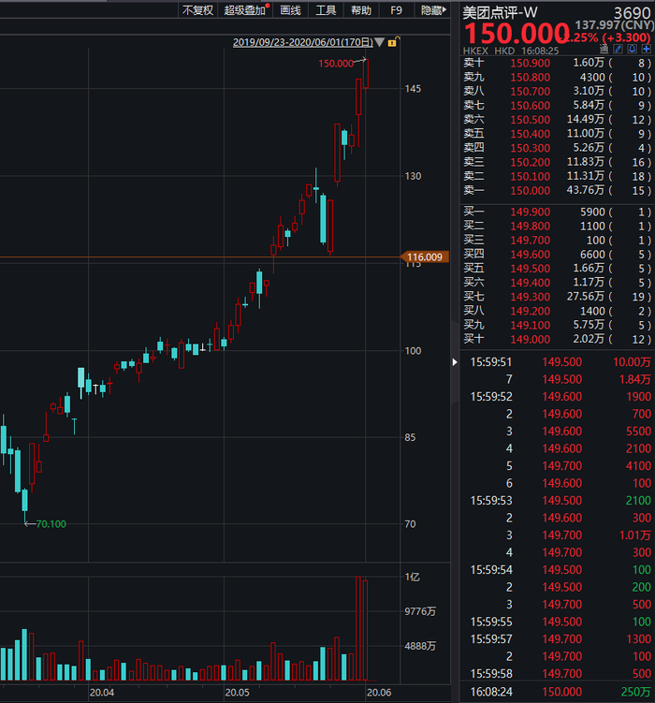
Task: Click the 2019/09/23-2020/06/01 date range link
Action: pyautogui.click(x=303, y=42)
